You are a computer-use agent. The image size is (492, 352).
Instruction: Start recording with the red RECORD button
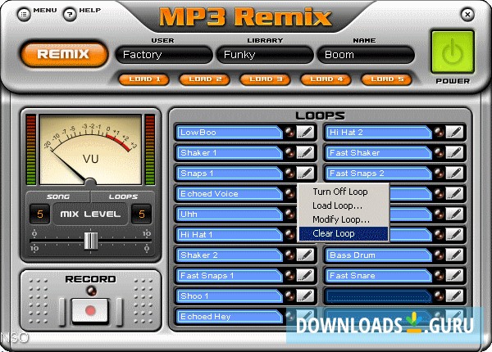pyautogui.click(x=90, y=311)
